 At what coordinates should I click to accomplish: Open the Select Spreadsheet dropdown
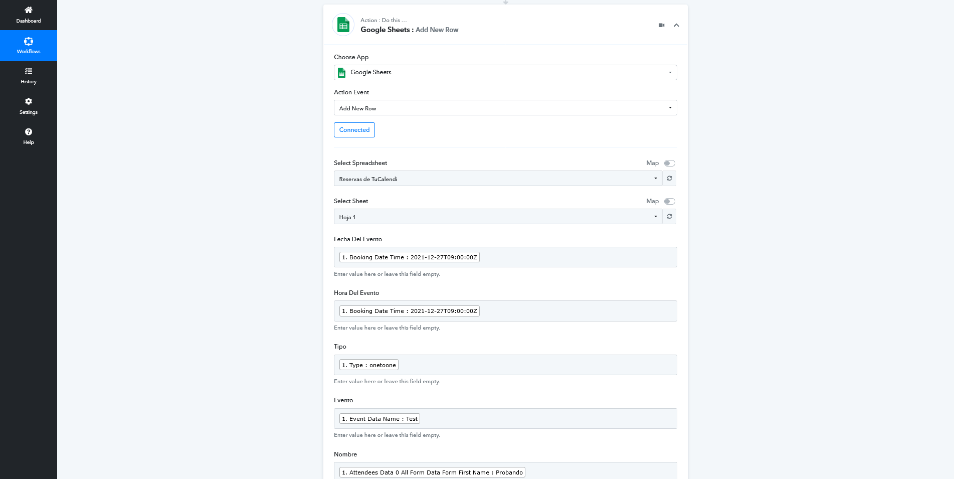click(x=498, y=179)
